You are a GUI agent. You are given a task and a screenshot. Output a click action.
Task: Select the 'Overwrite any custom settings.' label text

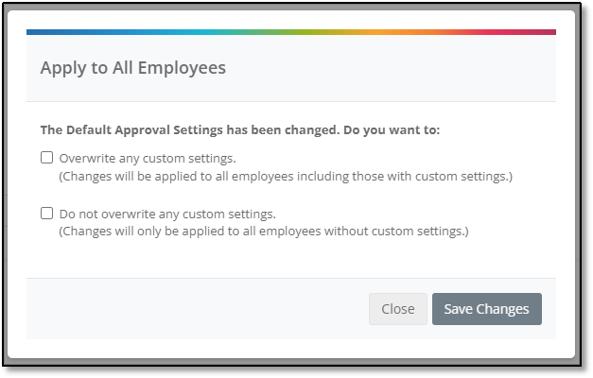coord(148,159)
